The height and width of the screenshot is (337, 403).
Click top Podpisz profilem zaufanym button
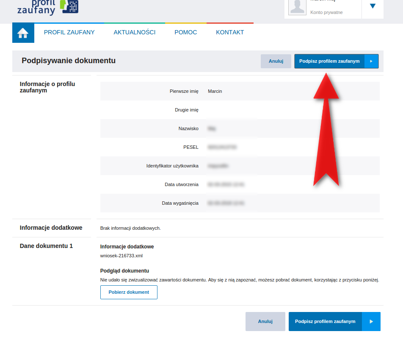point(337,61)
